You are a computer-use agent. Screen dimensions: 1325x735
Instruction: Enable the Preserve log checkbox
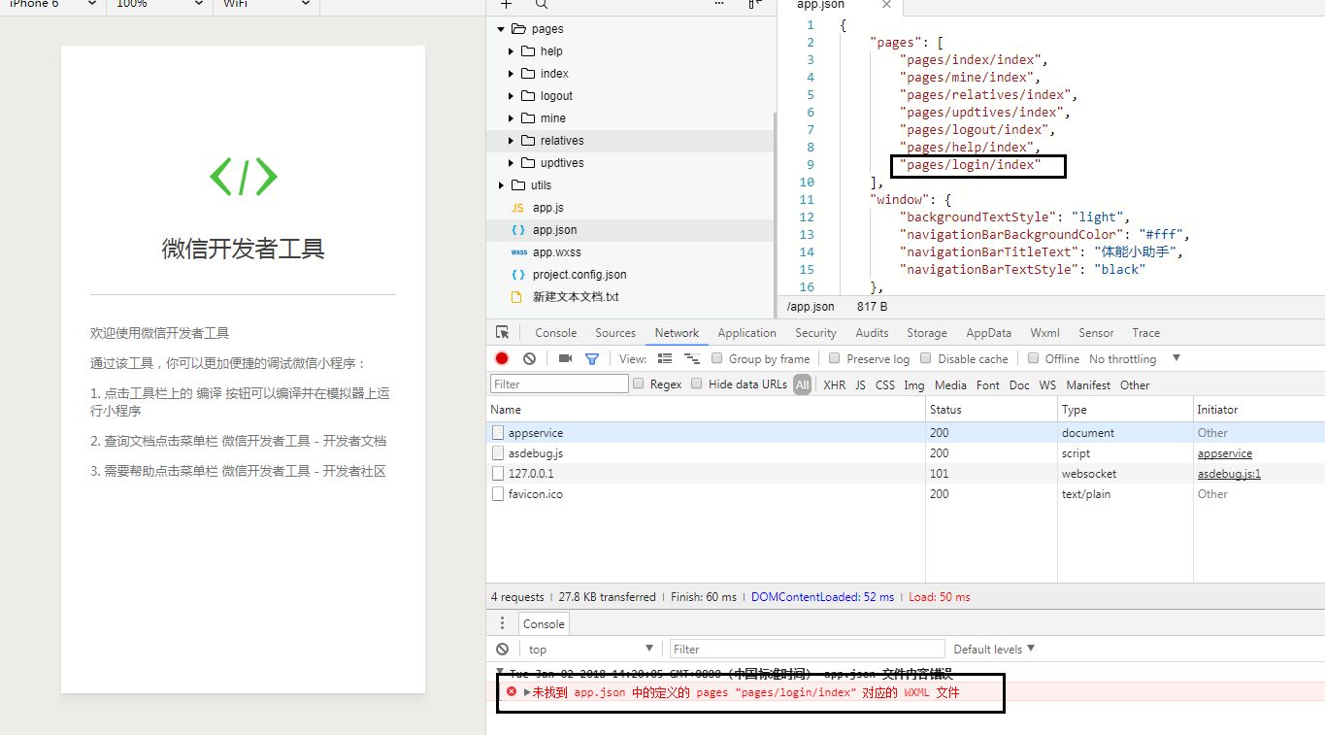834,358
